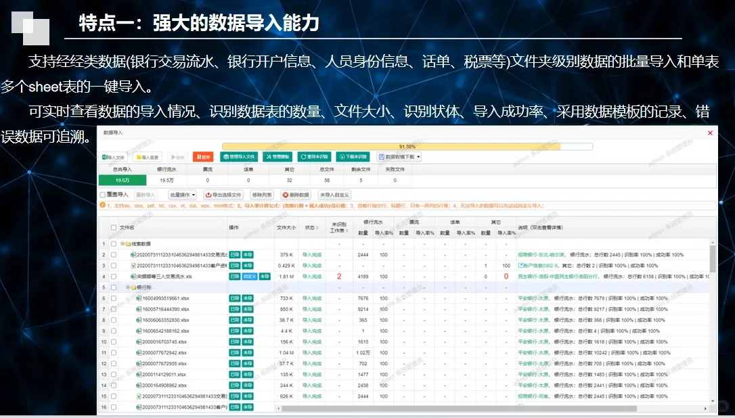Click sort arrows on 状态 column header
Image resolution: width=735 pixels, height=418 pixels.
[318, 228]
